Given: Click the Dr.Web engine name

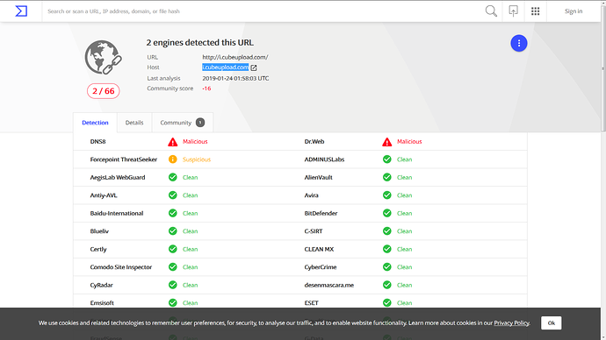Looking at the screenshot, I should pos(314,141).
